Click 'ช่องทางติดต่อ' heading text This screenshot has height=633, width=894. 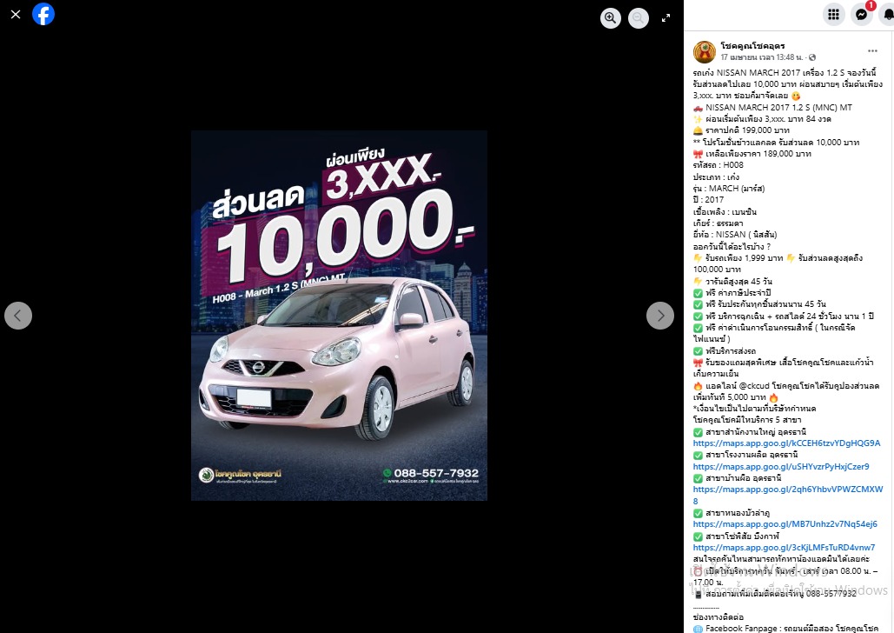pos(719,617)
